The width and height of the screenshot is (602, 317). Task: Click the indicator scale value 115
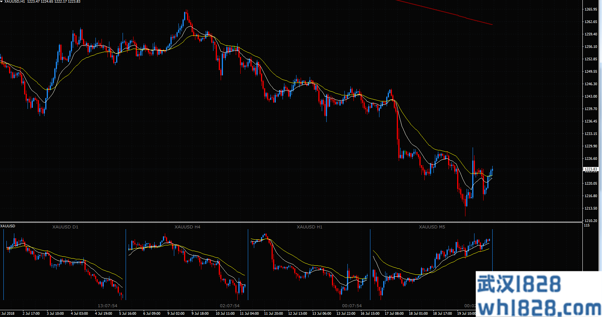click(587, 225)
